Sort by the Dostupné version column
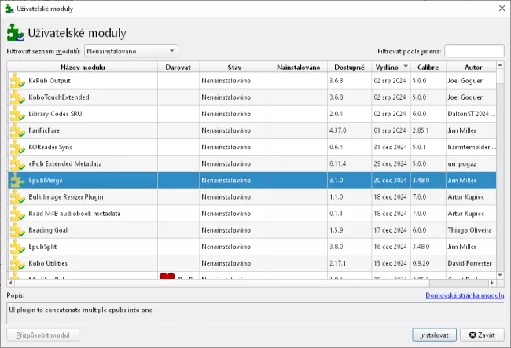The width and height of the screenshot is (511, 348). (348, 67)
